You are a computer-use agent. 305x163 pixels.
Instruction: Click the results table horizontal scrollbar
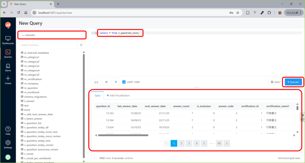[123, 135]
